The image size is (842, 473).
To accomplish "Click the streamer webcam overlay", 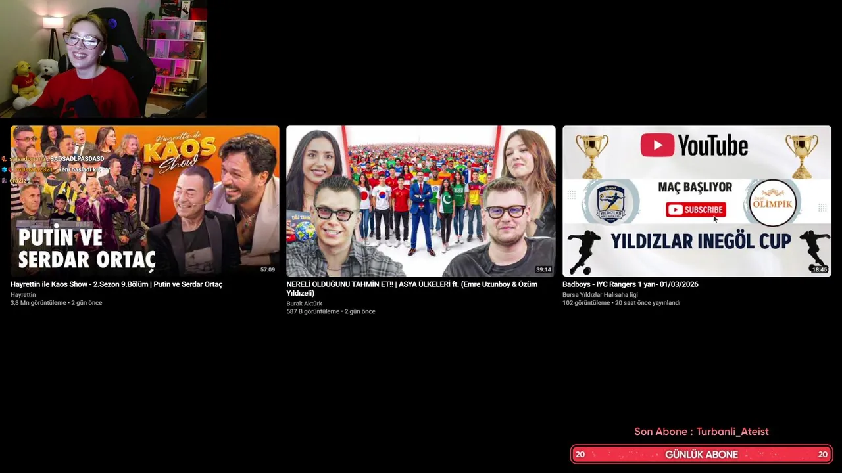I will pyautogui.click(x=103, y=59).
